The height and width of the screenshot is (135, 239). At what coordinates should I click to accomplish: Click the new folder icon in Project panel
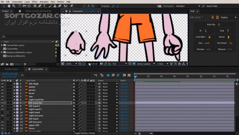7,64
